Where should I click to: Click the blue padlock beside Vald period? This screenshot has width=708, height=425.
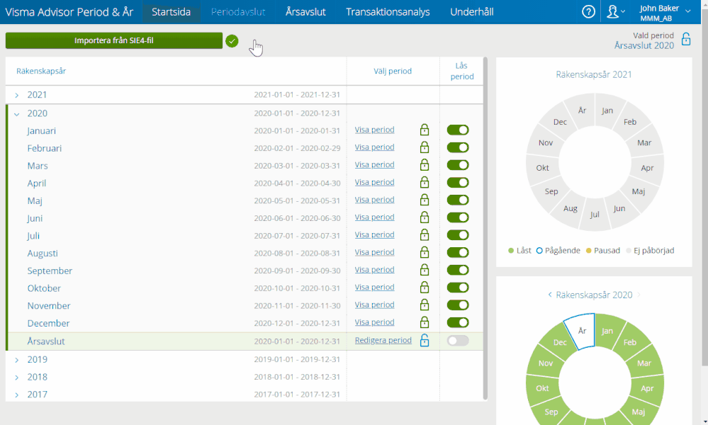686,40
